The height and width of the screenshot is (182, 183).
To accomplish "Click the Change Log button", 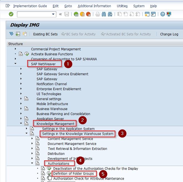I will pyautogui.click(x=169, y=34).
